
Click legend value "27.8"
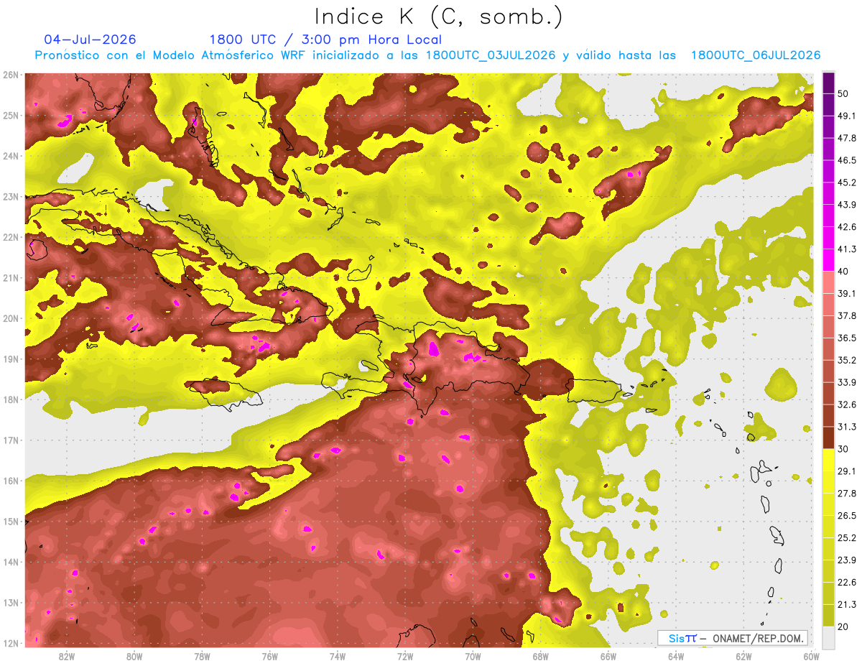coord(847,494)
